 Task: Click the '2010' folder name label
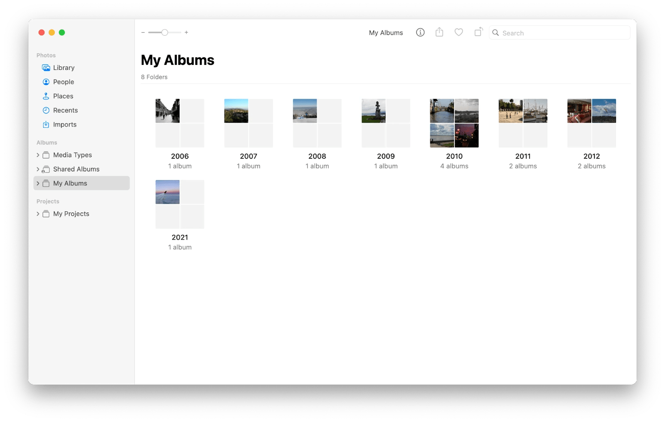point(454,156)
